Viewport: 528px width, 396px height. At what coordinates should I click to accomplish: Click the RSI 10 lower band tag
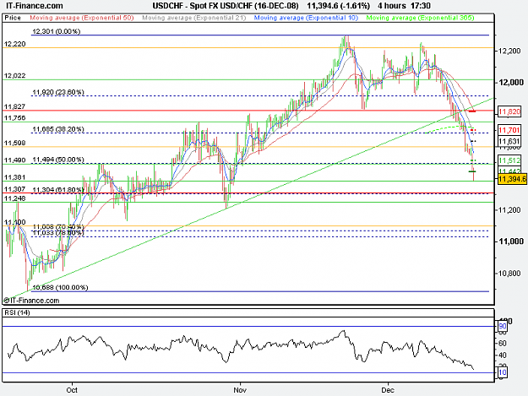503,372
